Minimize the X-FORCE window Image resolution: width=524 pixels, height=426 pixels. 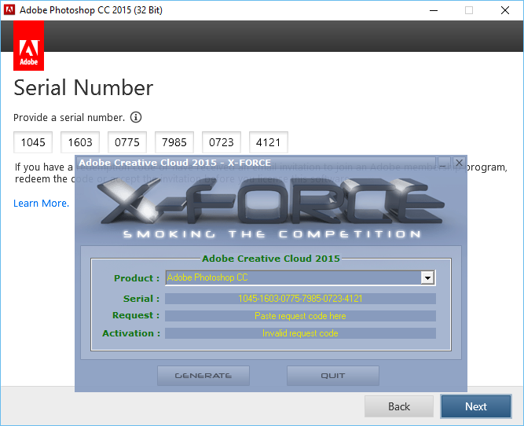(443, 163)
